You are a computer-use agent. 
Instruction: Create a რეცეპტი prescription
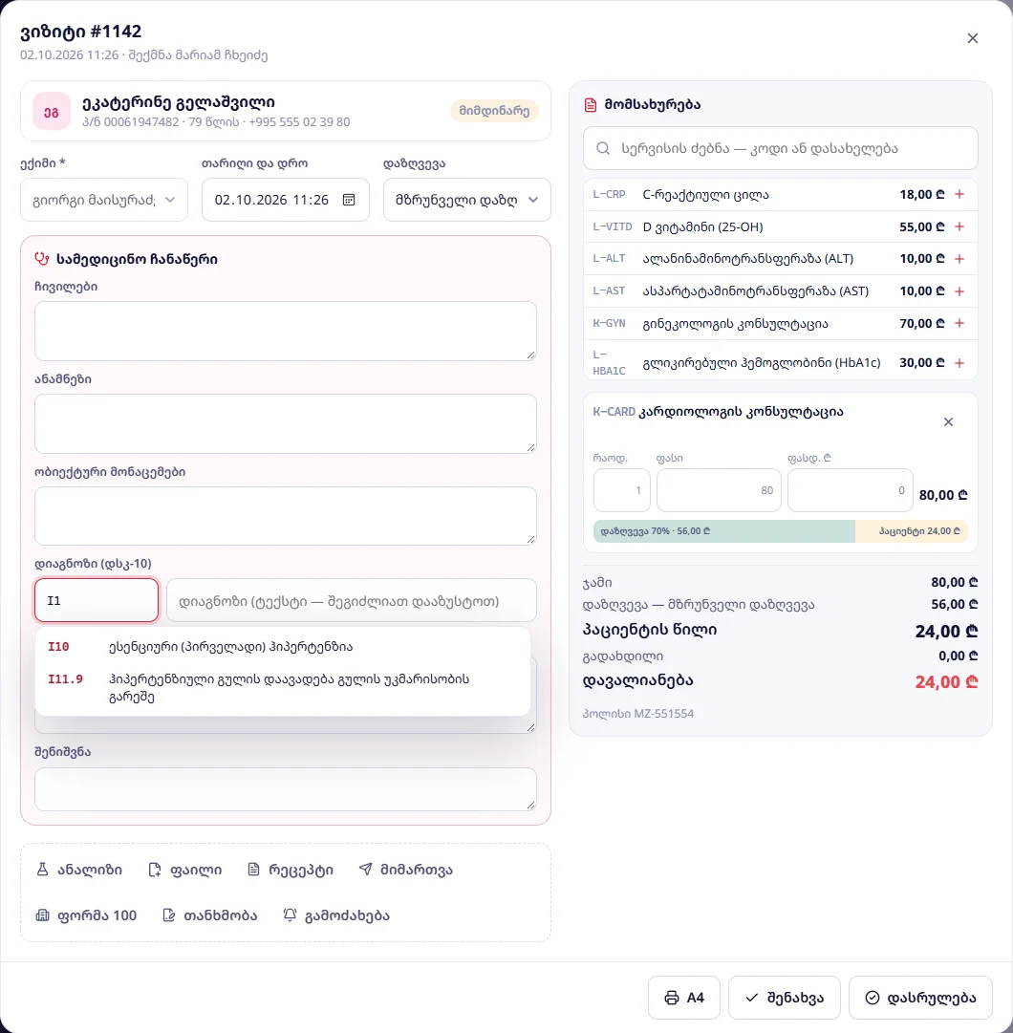tap(291, 870)
